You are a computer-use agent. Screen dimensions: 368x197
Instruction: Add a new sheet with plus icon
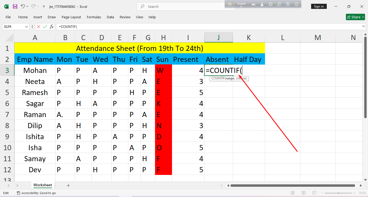pyautogui.click(x=68, y=185)
